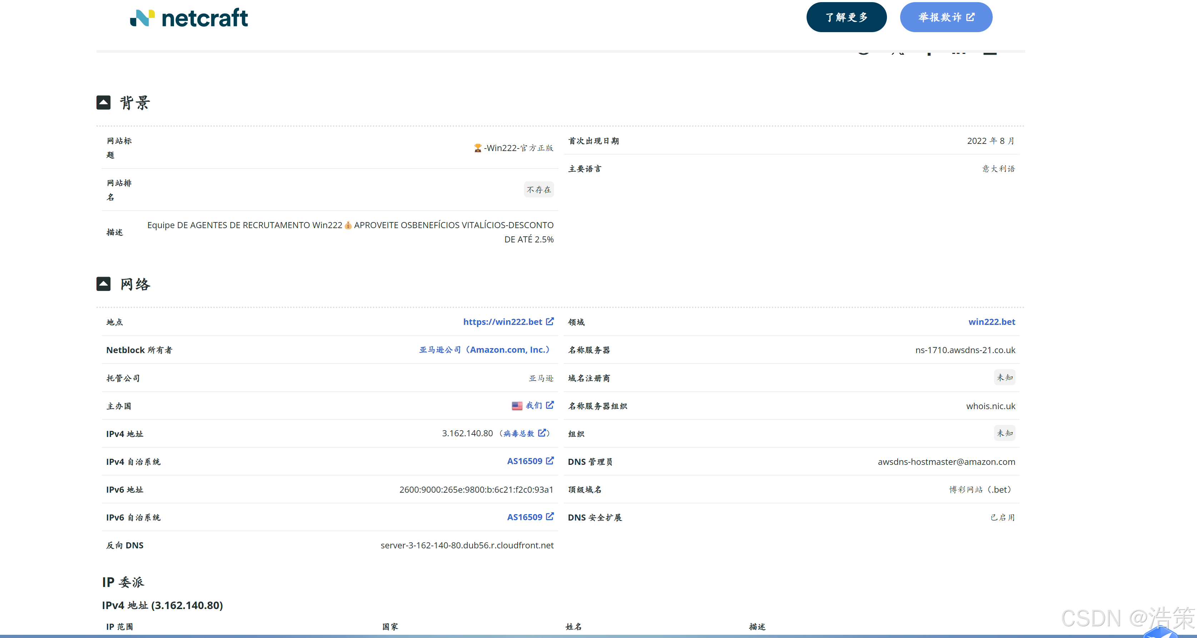Click 未知 badge in 组织 row

(1004, 433)
